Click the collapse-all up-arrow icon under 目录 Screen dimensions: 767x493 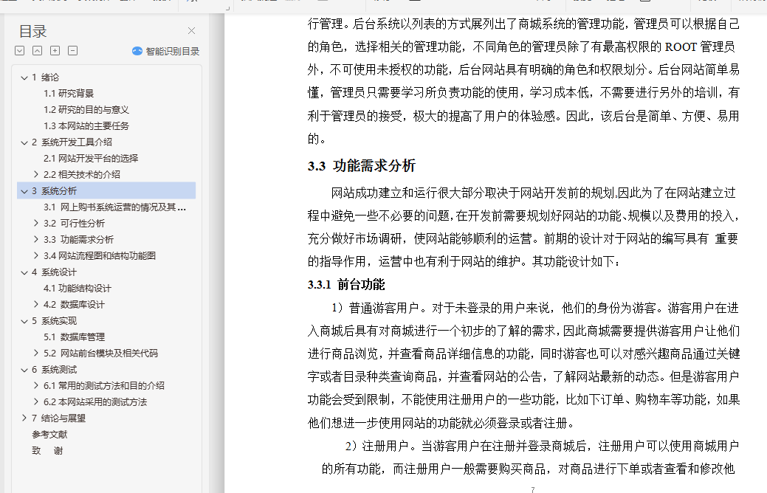pos(37,50)
